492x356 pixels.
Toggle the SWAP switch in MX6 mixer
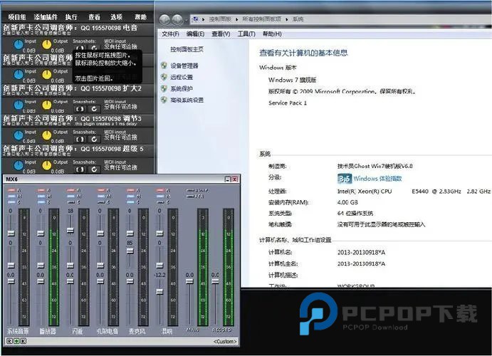pyautogui.click(x=190, y=190)
